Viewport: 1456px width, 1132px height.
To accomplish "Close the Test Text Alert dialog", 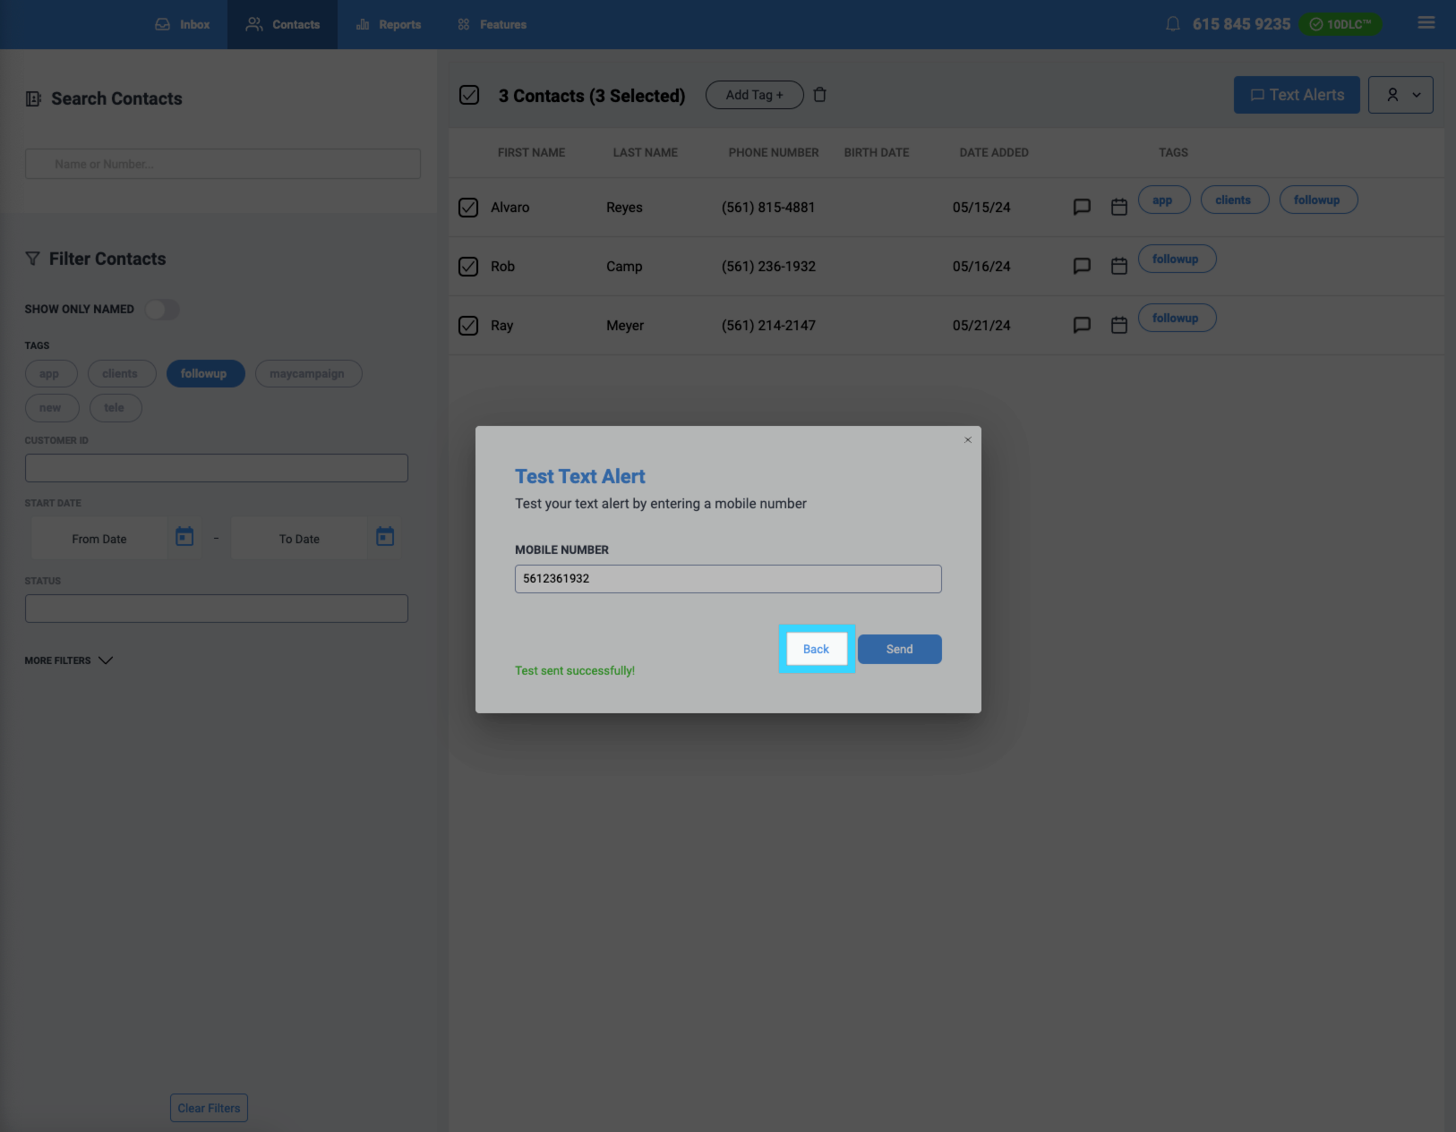I will pos(967,439).
